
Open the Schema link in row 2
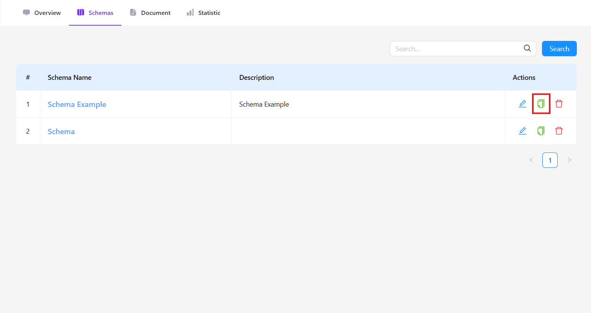pyautogui.click(x=61, y=131)
